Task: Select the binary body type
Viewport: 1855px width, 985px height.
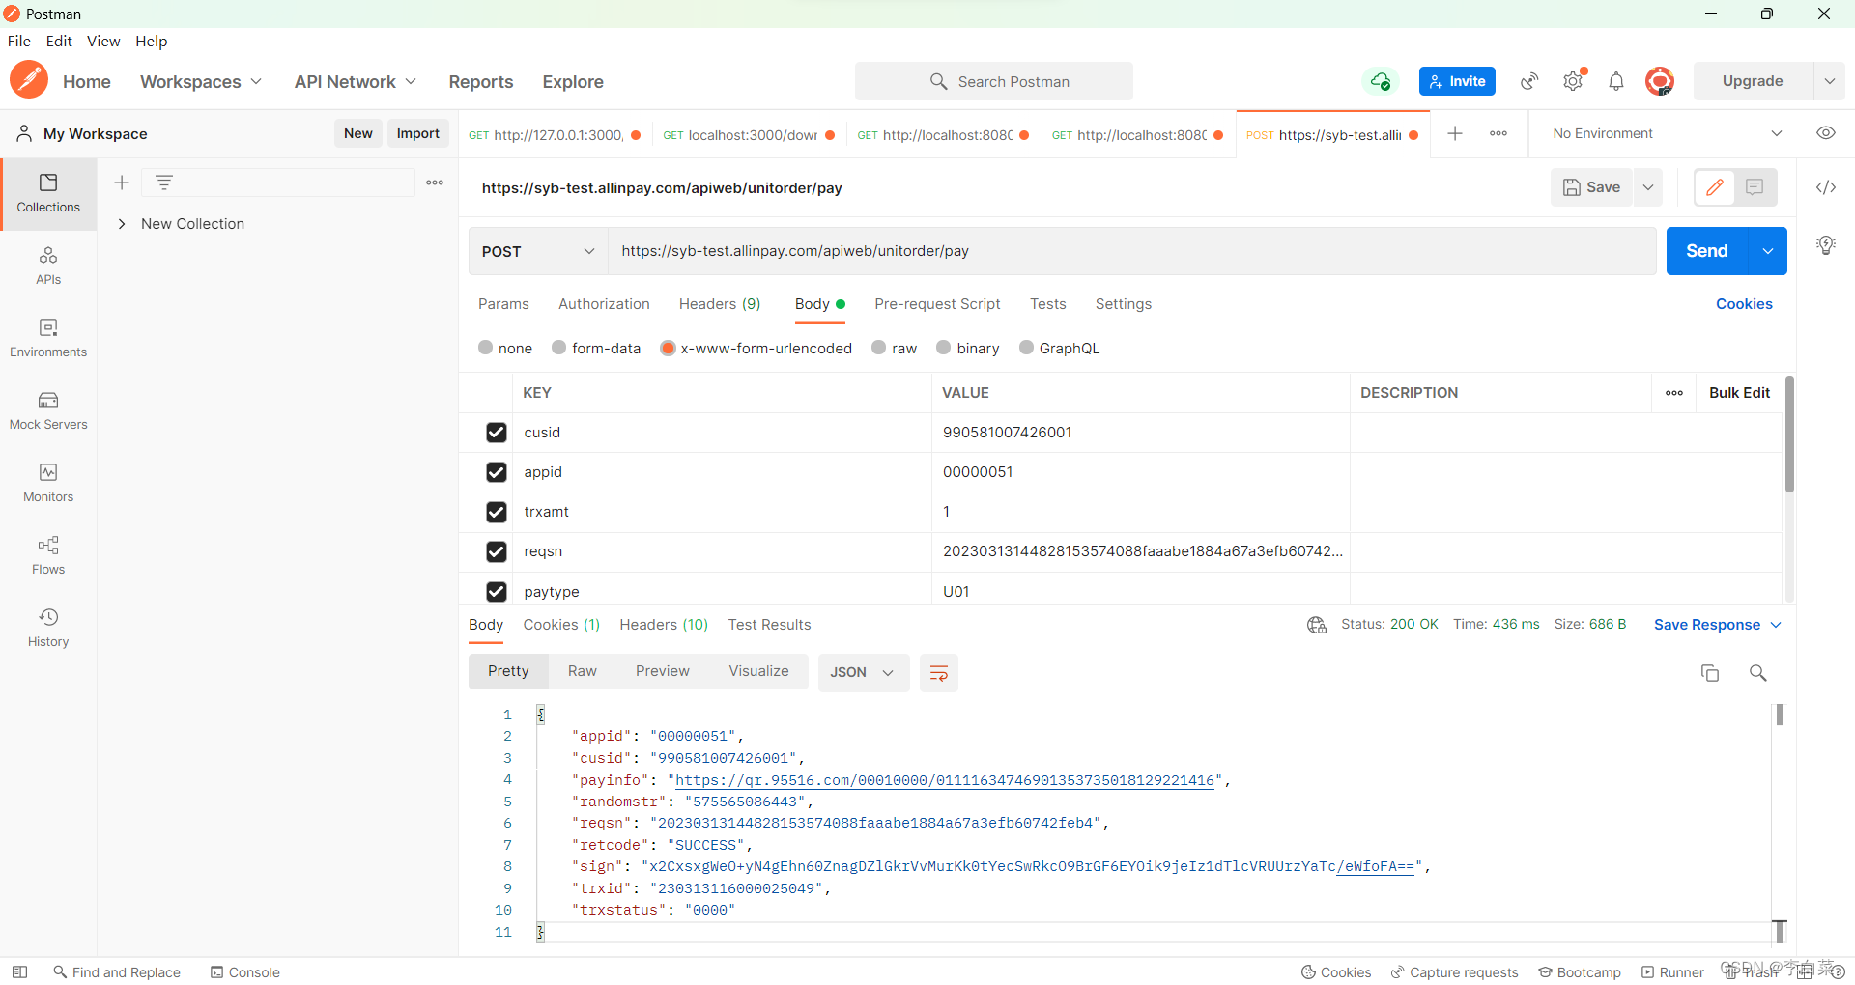Action: coord(944,348)
